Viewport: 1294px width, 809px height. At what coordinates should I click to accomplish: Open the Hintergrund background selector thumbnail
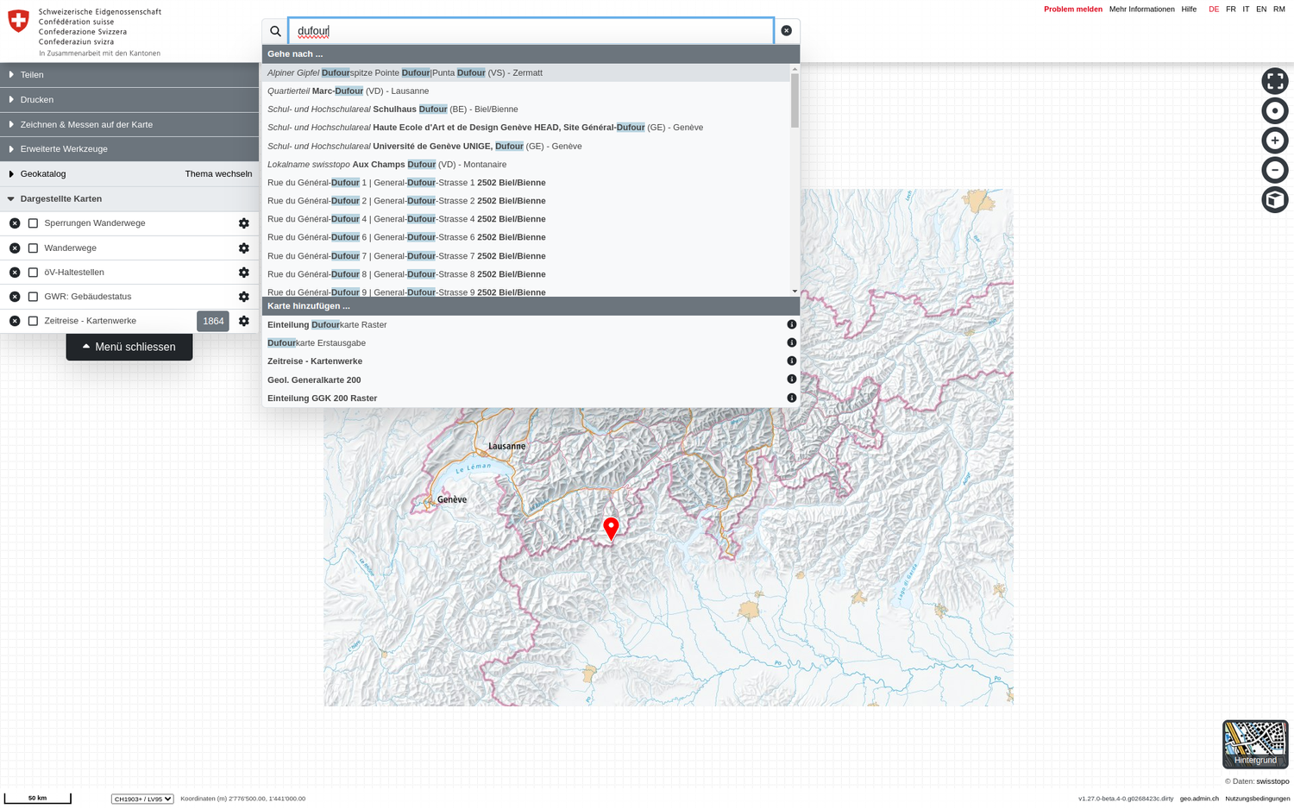point(1254,743)
